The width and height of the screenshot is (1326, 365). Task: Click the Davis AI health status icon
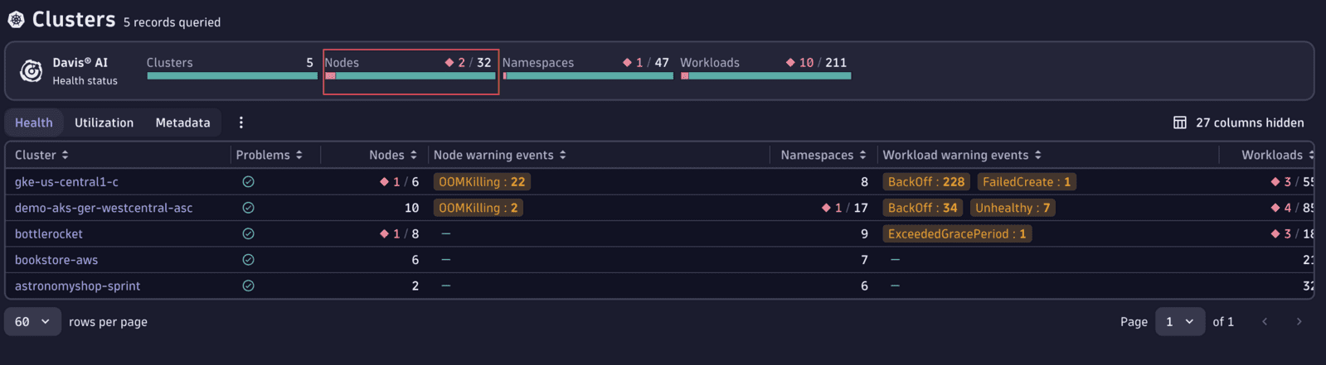32,71
